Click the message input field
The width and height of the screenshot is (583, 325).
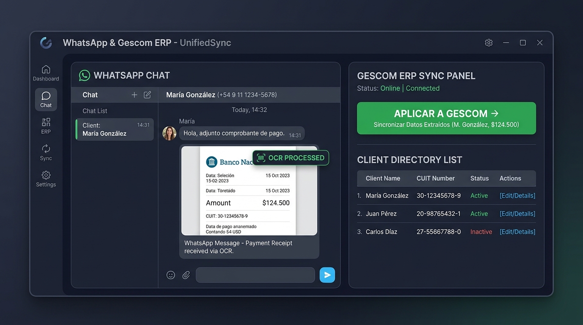point(255,275)
